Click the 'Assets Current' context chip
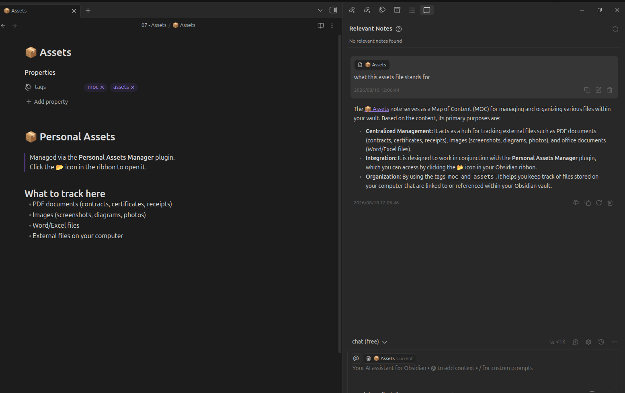Image resolution: width=625 pixels, height=393 pixels. [x=389, y=358]
